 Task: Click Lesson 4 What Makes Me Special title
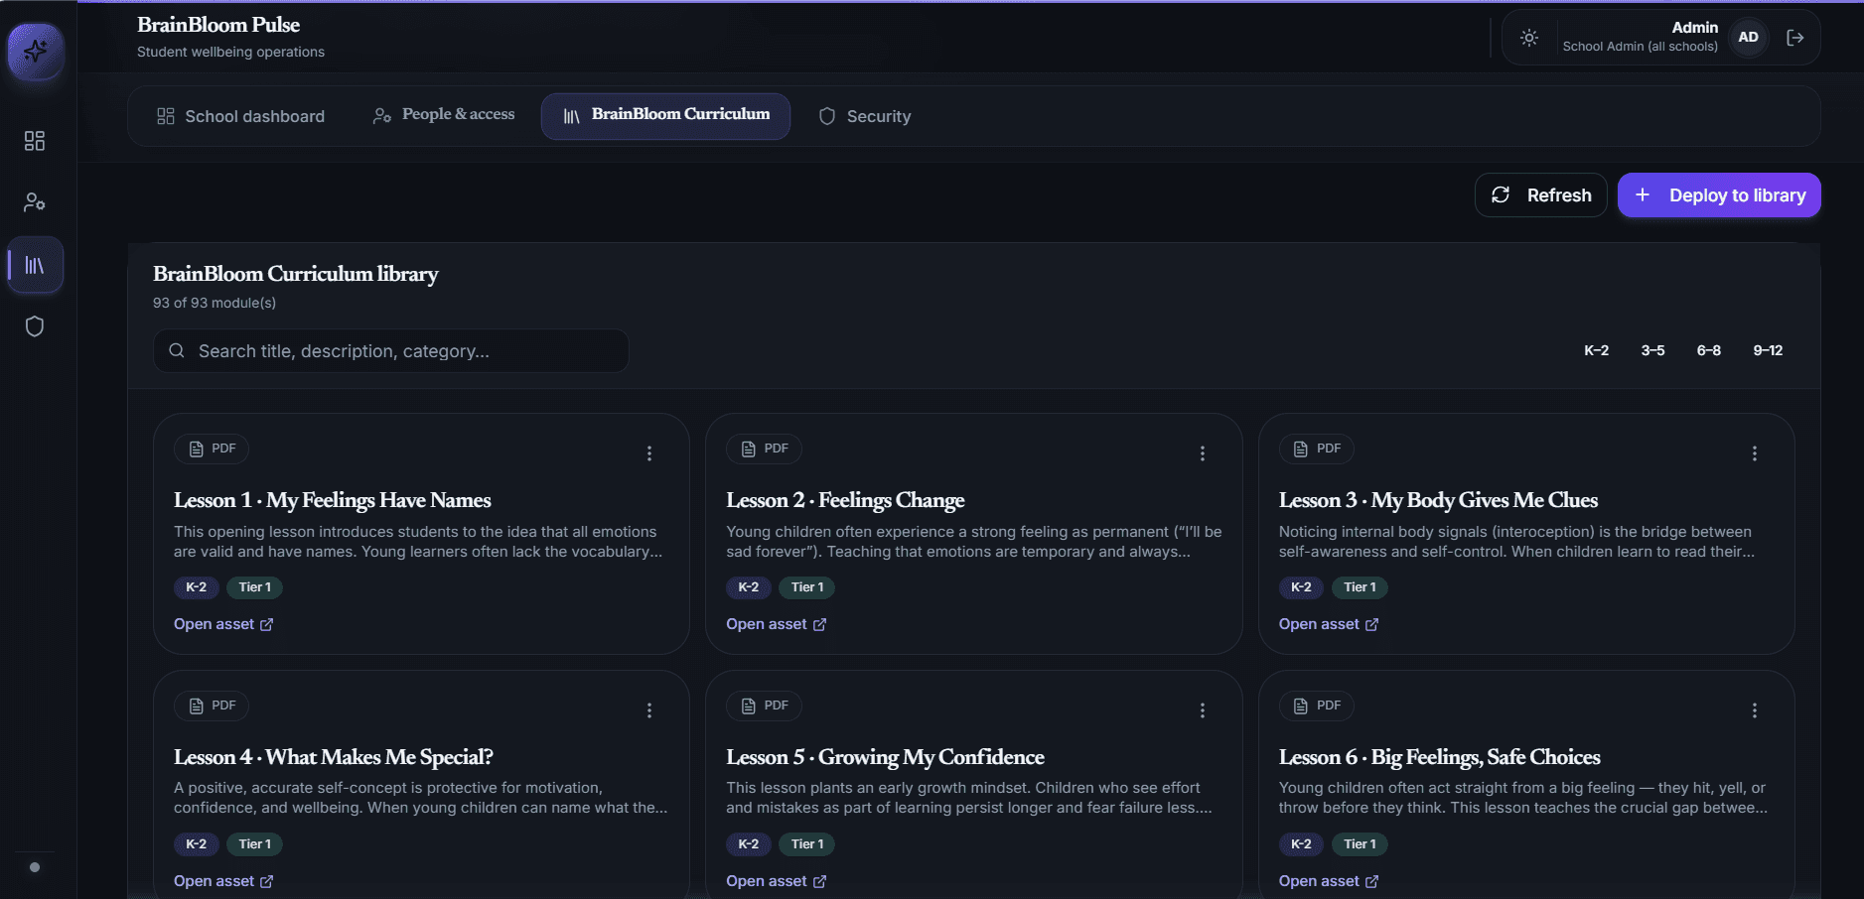(x=334, y=757)
